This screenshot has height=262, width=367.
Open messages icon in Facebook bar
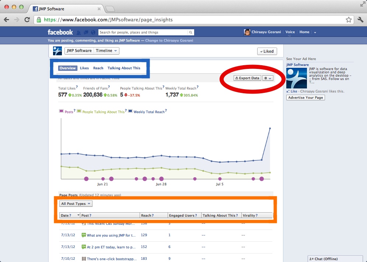point(86,32)
